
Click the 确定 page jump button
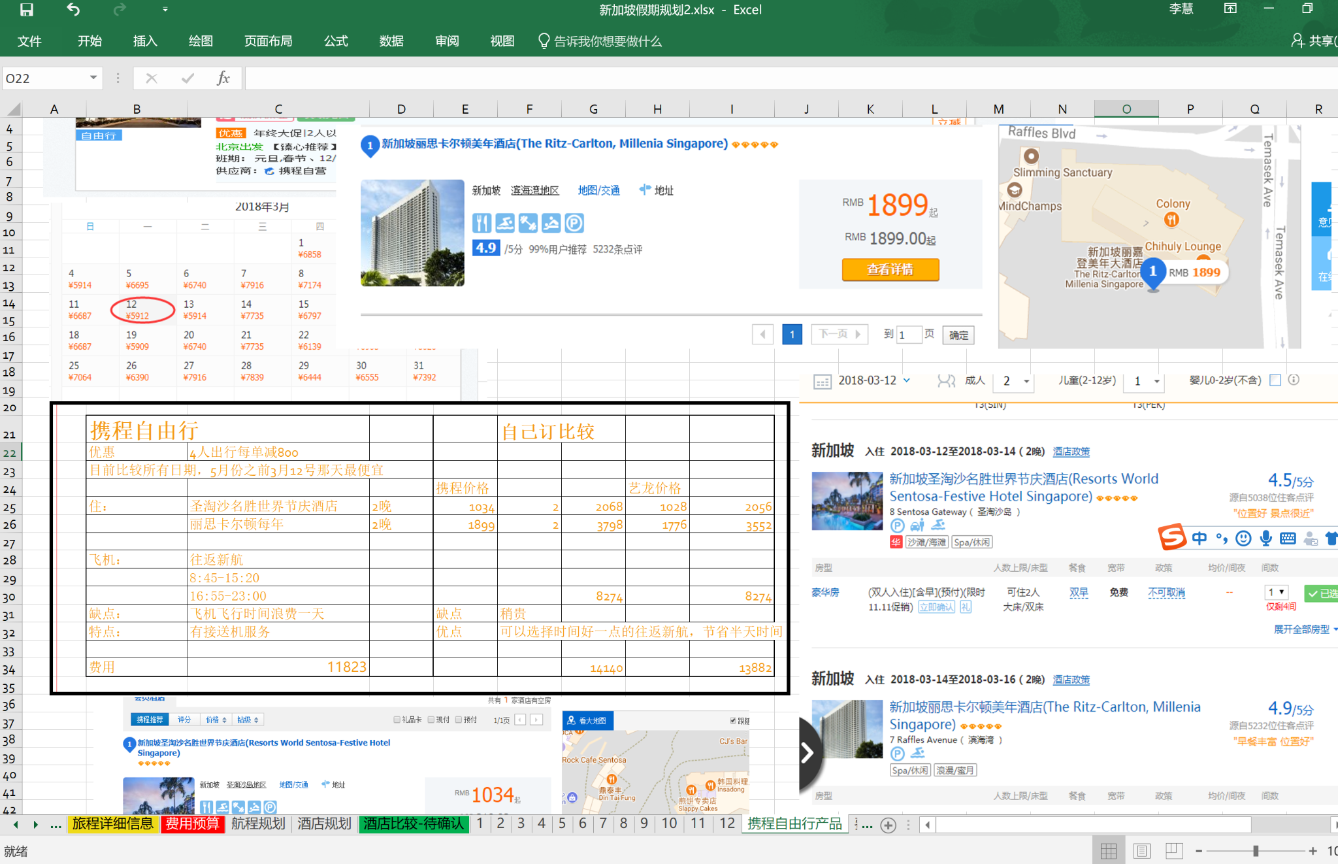(x=958, y=335)
